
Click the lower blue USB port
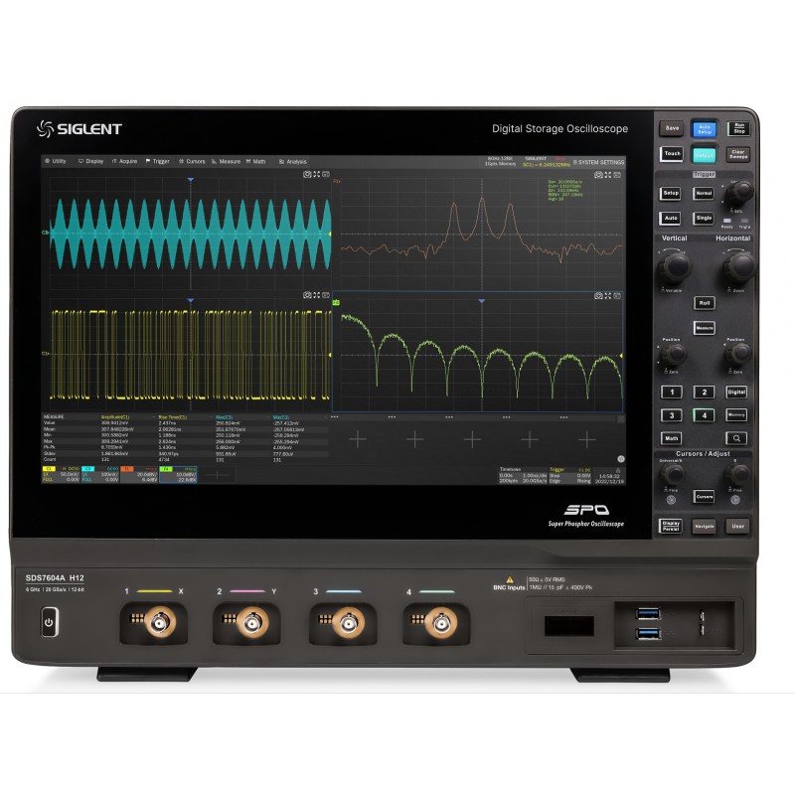pos(649,633)
